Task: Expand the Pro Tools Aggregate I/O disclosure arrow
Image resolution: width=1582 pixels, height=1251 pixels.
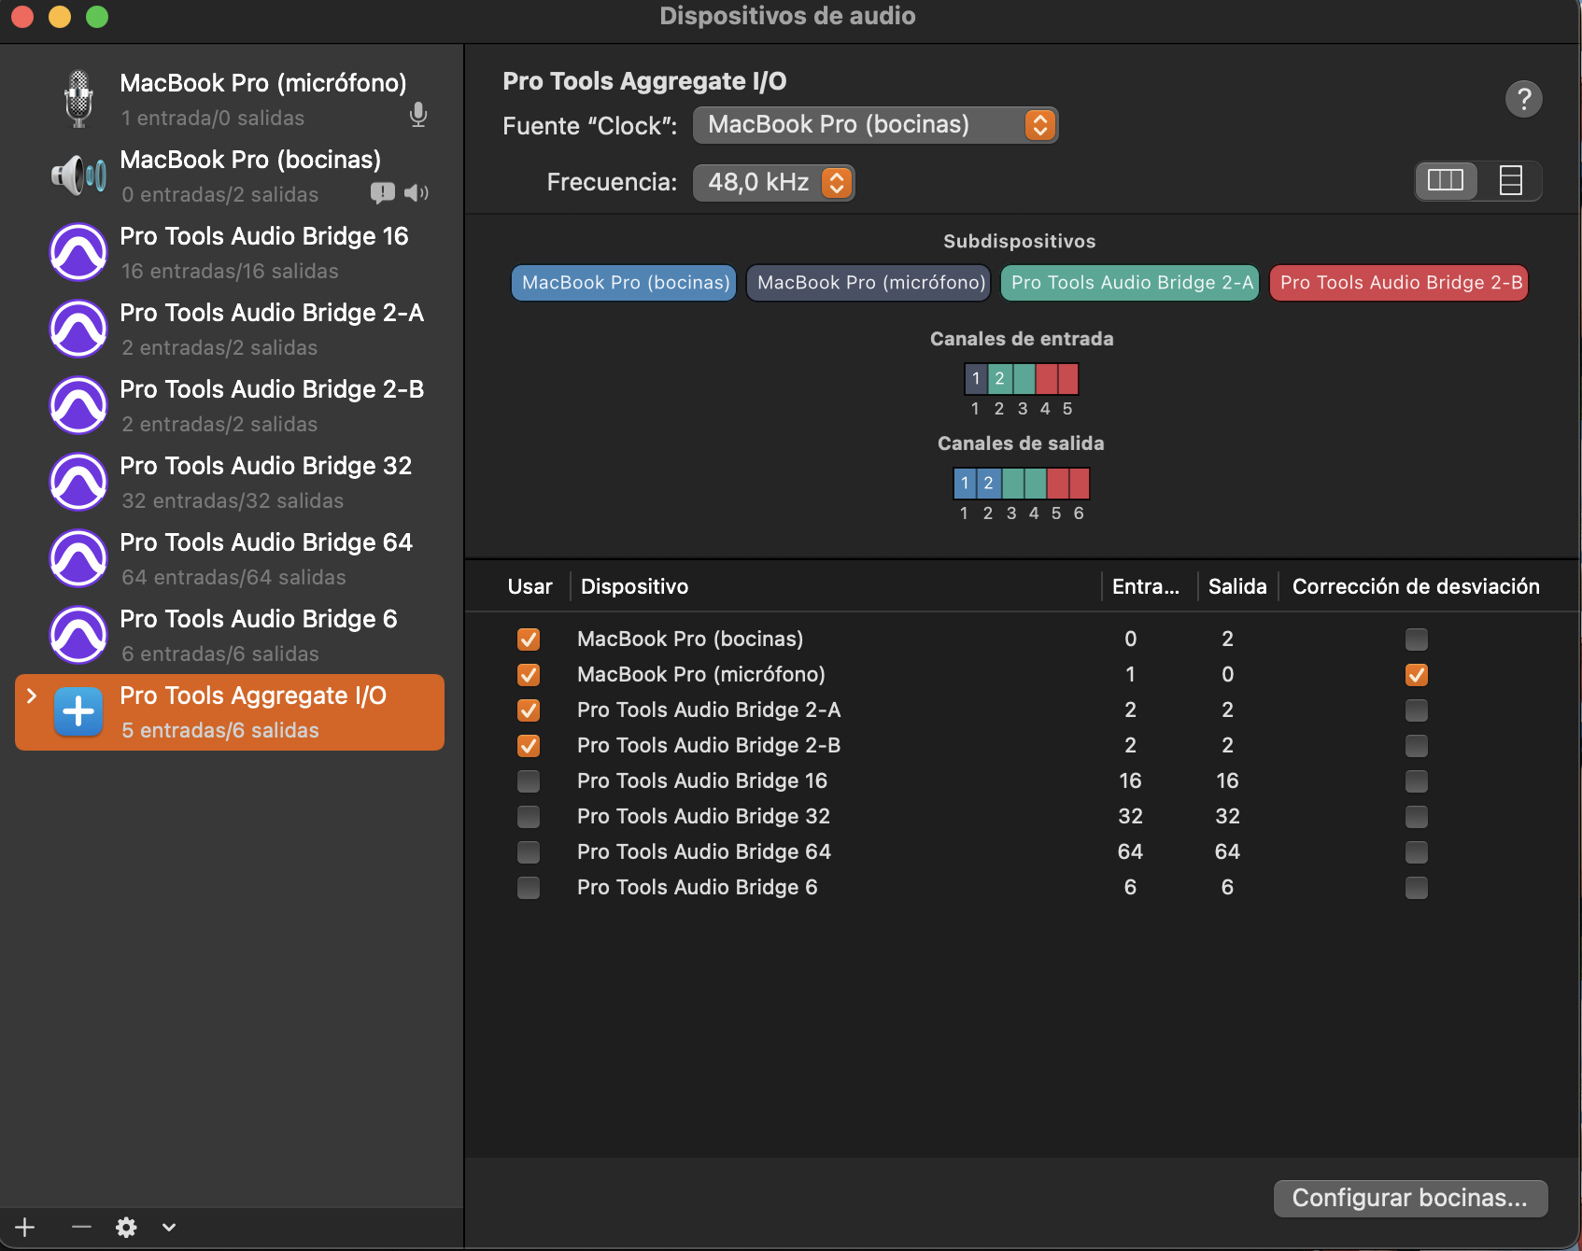Action: [32, 695]
